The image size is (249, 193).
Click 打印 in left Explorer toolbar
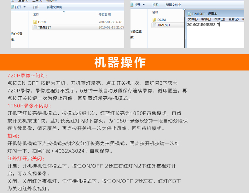pos(36,7)
